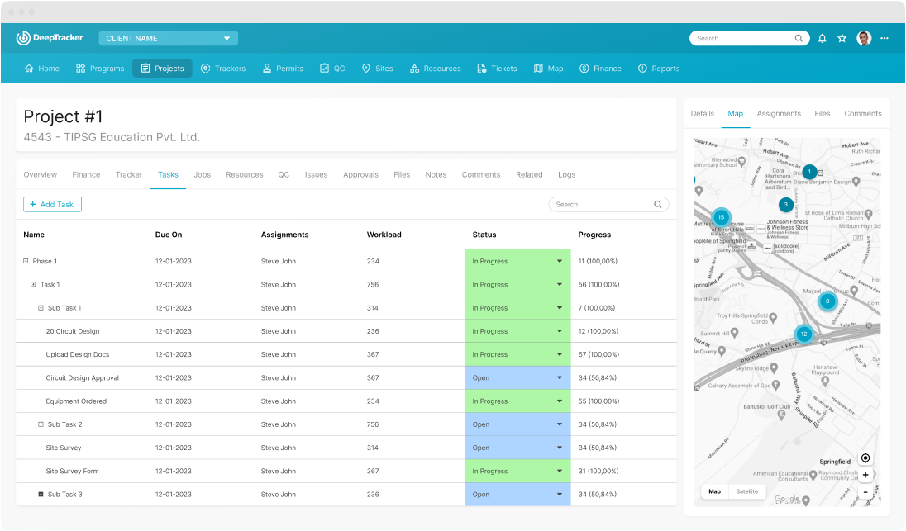Open the three-dot more options menu

tap(885, 38)
